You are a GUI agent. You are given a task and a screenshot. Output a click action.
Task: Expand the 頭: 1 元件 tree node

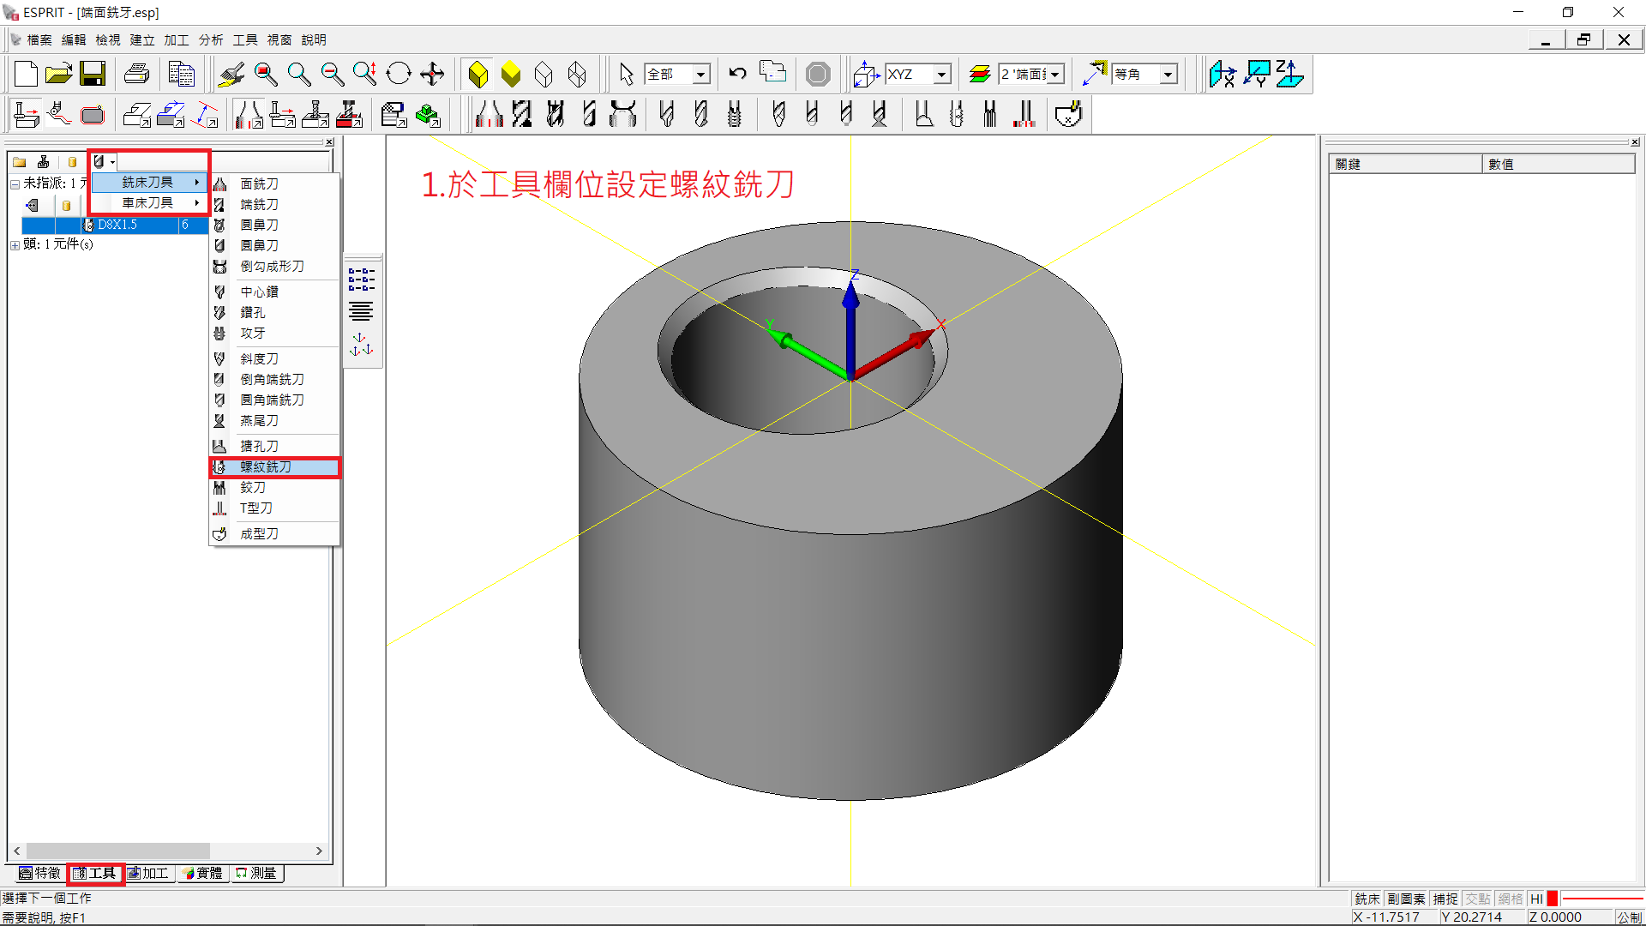pyautogui.click(x=15, y=245)
